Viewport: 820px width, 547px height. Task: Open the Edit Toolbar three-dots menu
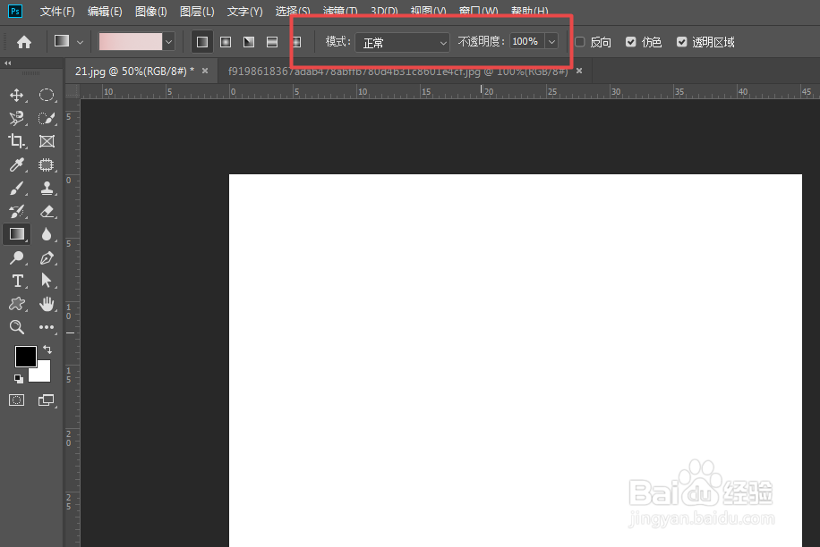(47, 327)
